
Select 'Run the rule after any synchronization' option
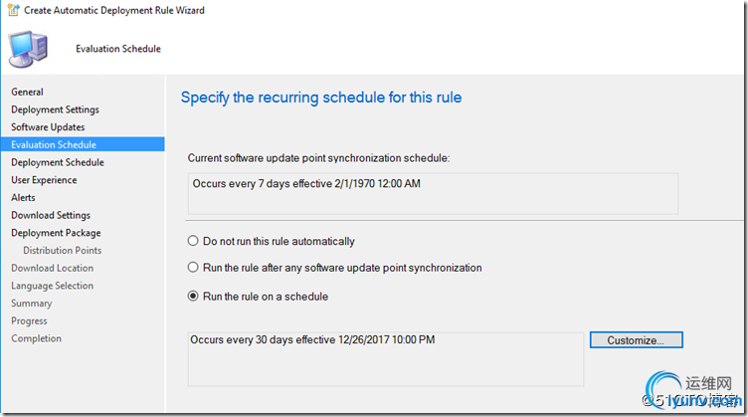(x=194, y=268)
